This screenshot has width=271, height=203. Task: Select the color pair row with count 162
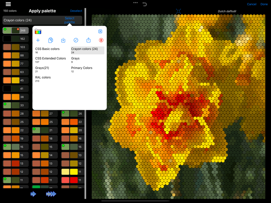[x=15, y=39]
